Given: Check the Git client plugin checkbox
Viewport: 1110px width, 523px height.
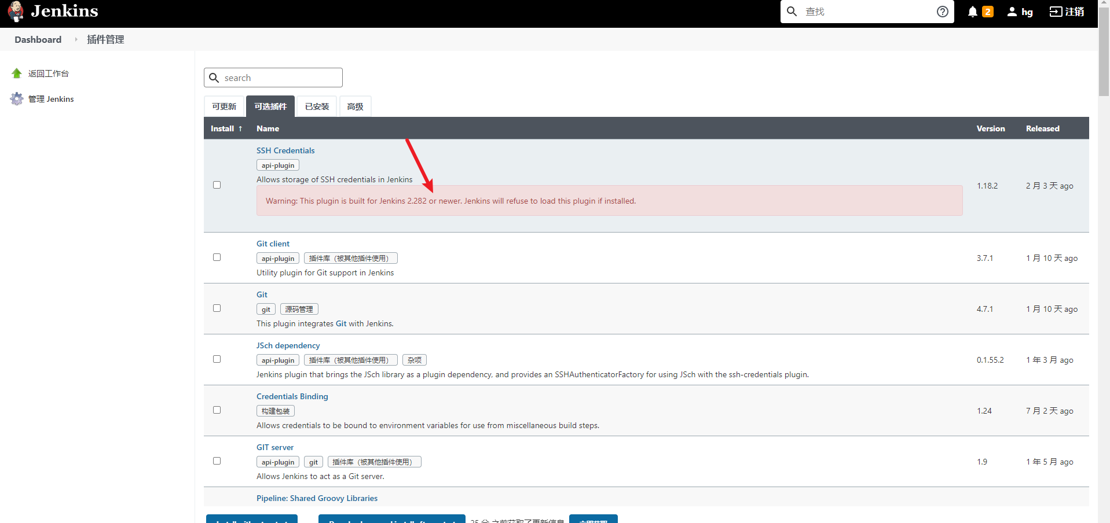Looking at the screenshot, I should pyautogui.click(x=217, y=257).
